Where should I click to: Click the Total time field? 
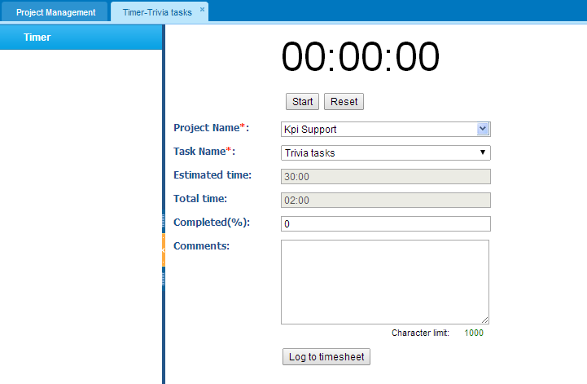tap(386, 200)
